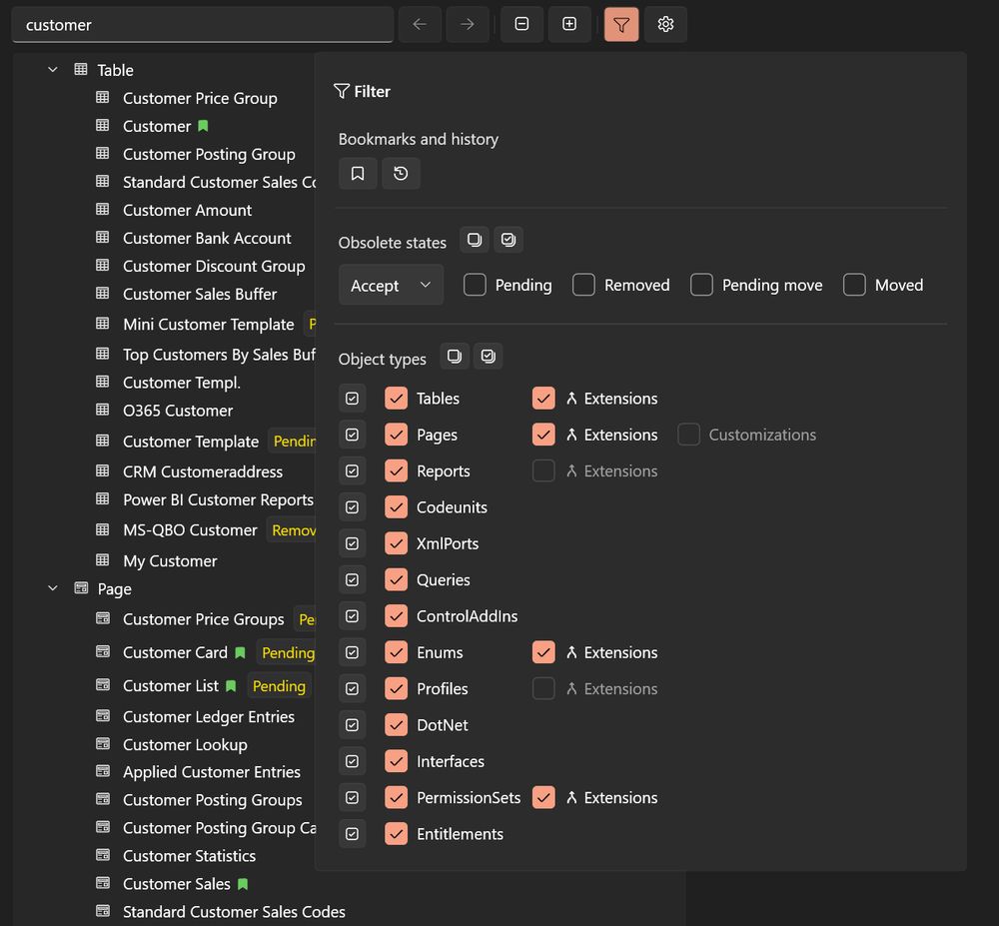Click the history filter icon

(x=401, y=173)
